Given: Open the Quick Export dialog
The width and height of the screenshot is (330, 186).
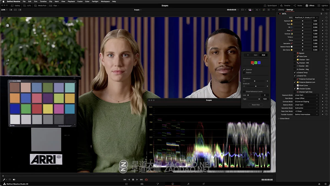Looking at the screenshot, I should pyautogui.click(x=270, y=6).
